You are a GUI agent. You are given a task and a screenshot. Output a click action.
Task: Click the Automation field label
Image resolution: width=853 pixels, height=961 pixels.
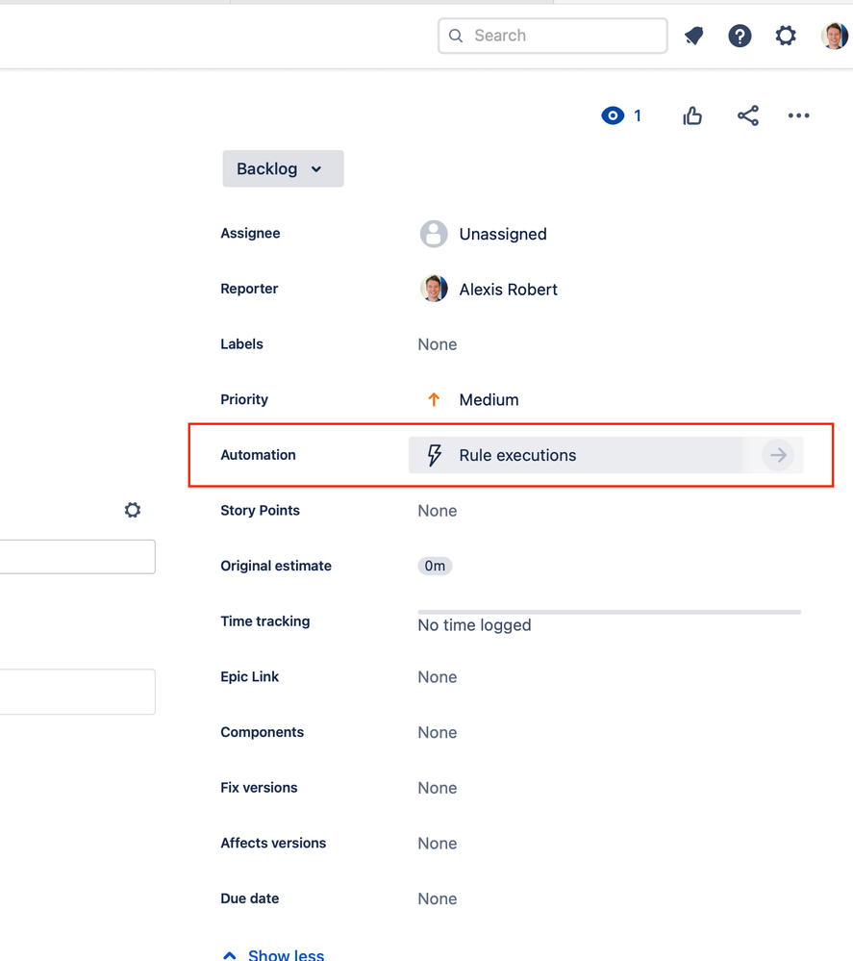click(258, 455)
